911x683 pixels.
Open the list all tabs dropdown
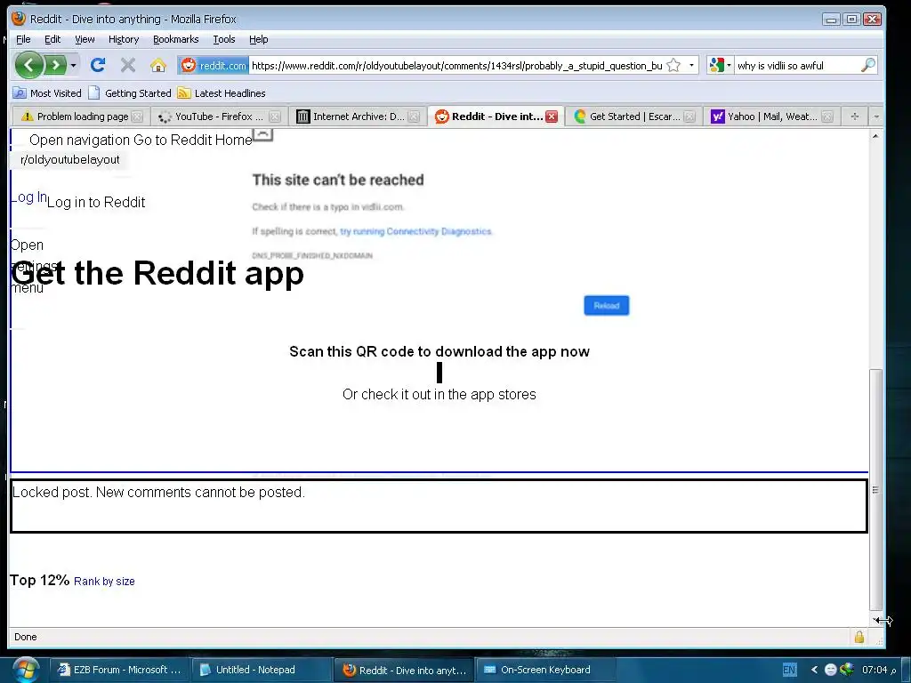click(876, 117)
